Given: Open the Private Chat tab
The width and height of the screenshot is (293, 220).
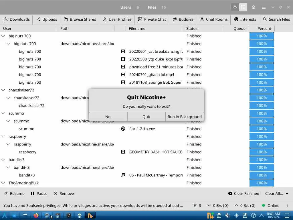Looking at the screenshot, I should 152,19.
